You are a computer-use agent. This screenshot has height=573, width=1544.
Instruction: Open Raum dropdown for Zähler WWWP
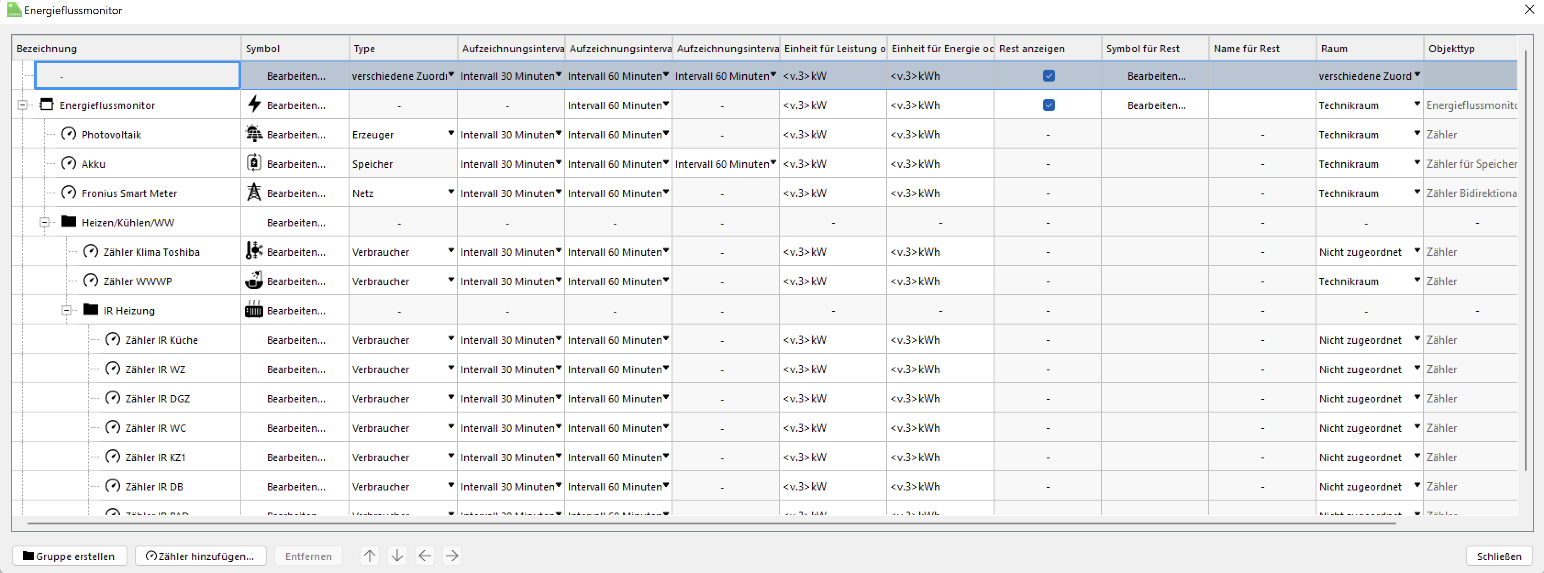pyautogui.click(x=1416, y=280)
